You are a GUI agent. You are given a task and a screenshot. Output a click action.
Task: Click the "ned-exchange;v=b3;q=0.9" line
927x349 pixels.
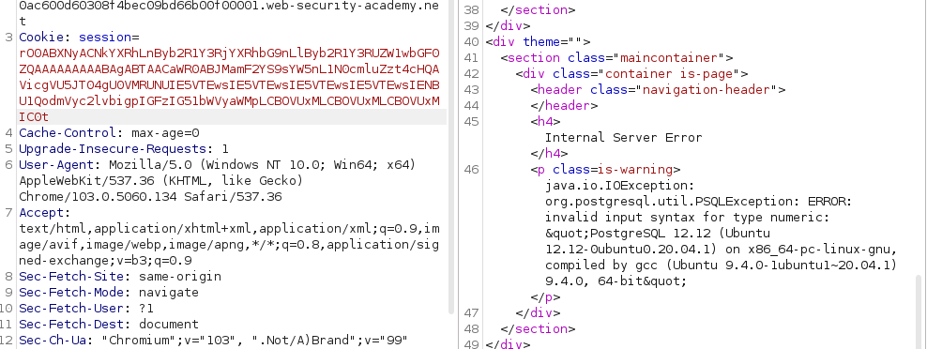pyautogui.click(x=105, y=261)
